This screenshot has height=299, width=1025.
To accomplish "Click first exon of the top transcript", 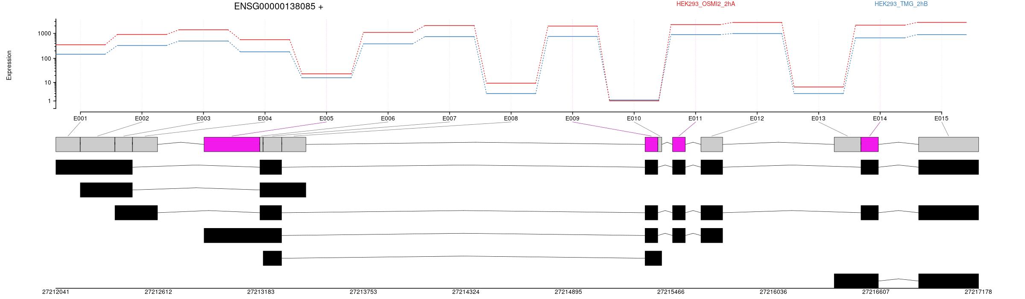I will point(94,167).
